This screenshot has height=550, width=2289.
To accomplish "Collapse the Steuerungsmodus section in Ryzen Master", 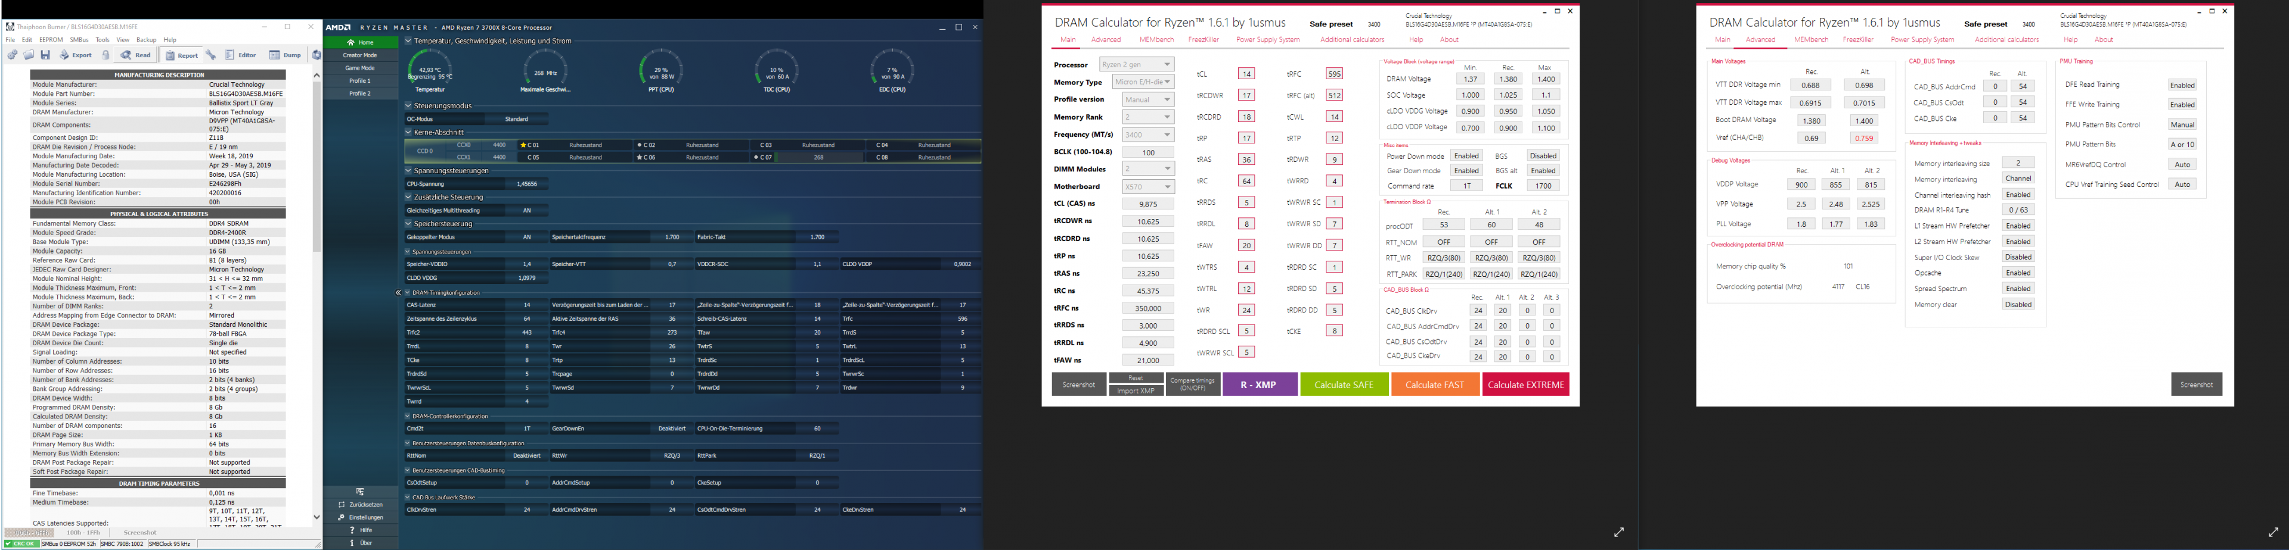I will 409,105.
